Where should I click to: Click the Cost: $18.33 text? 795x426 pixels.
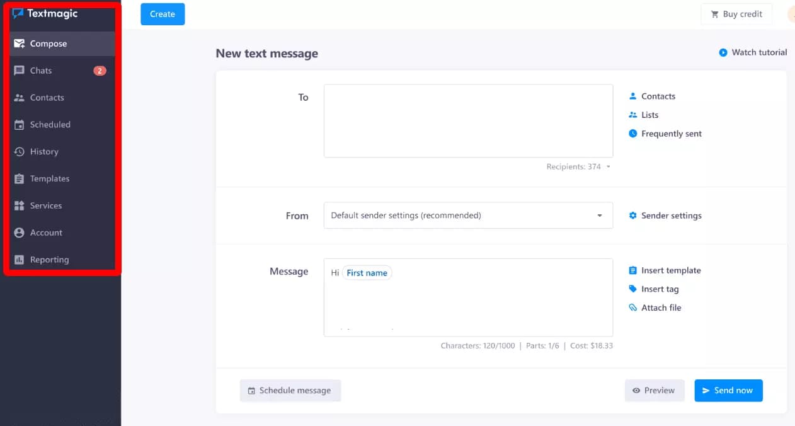591,346
